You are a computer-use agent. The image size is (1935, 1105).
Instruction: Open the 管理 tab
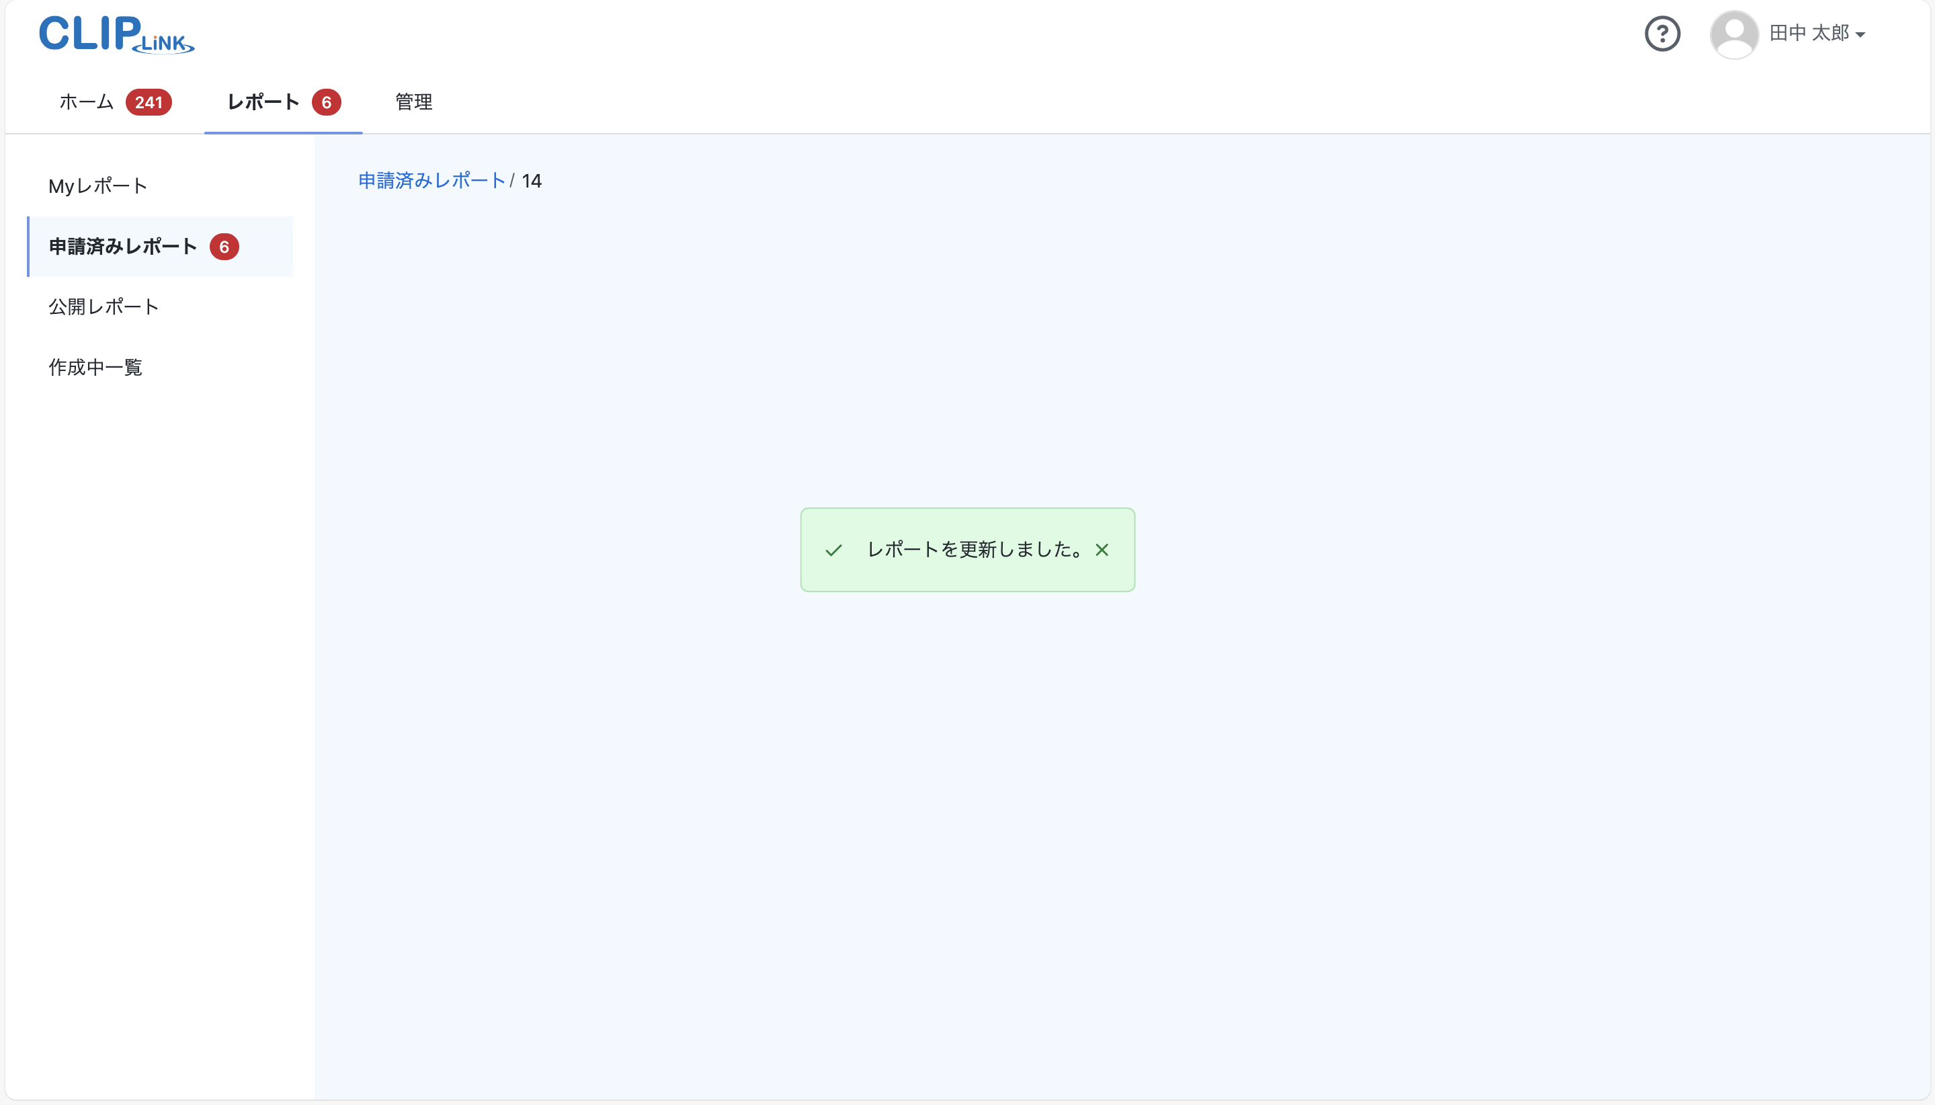(x=412, y=101)
